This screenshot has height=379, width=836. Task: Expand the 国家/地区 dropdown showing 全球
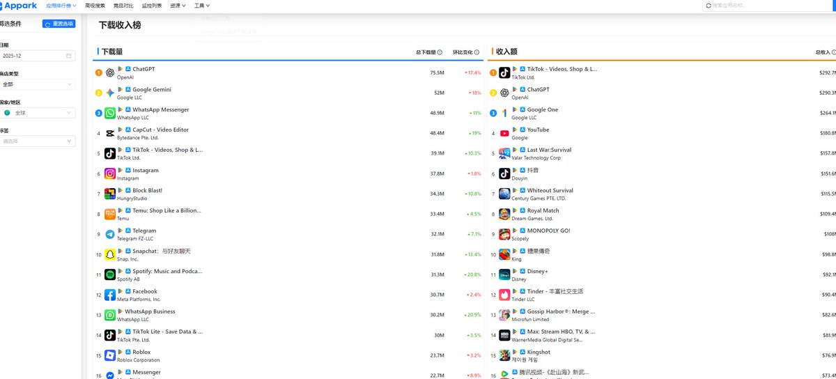pos(37,112)
